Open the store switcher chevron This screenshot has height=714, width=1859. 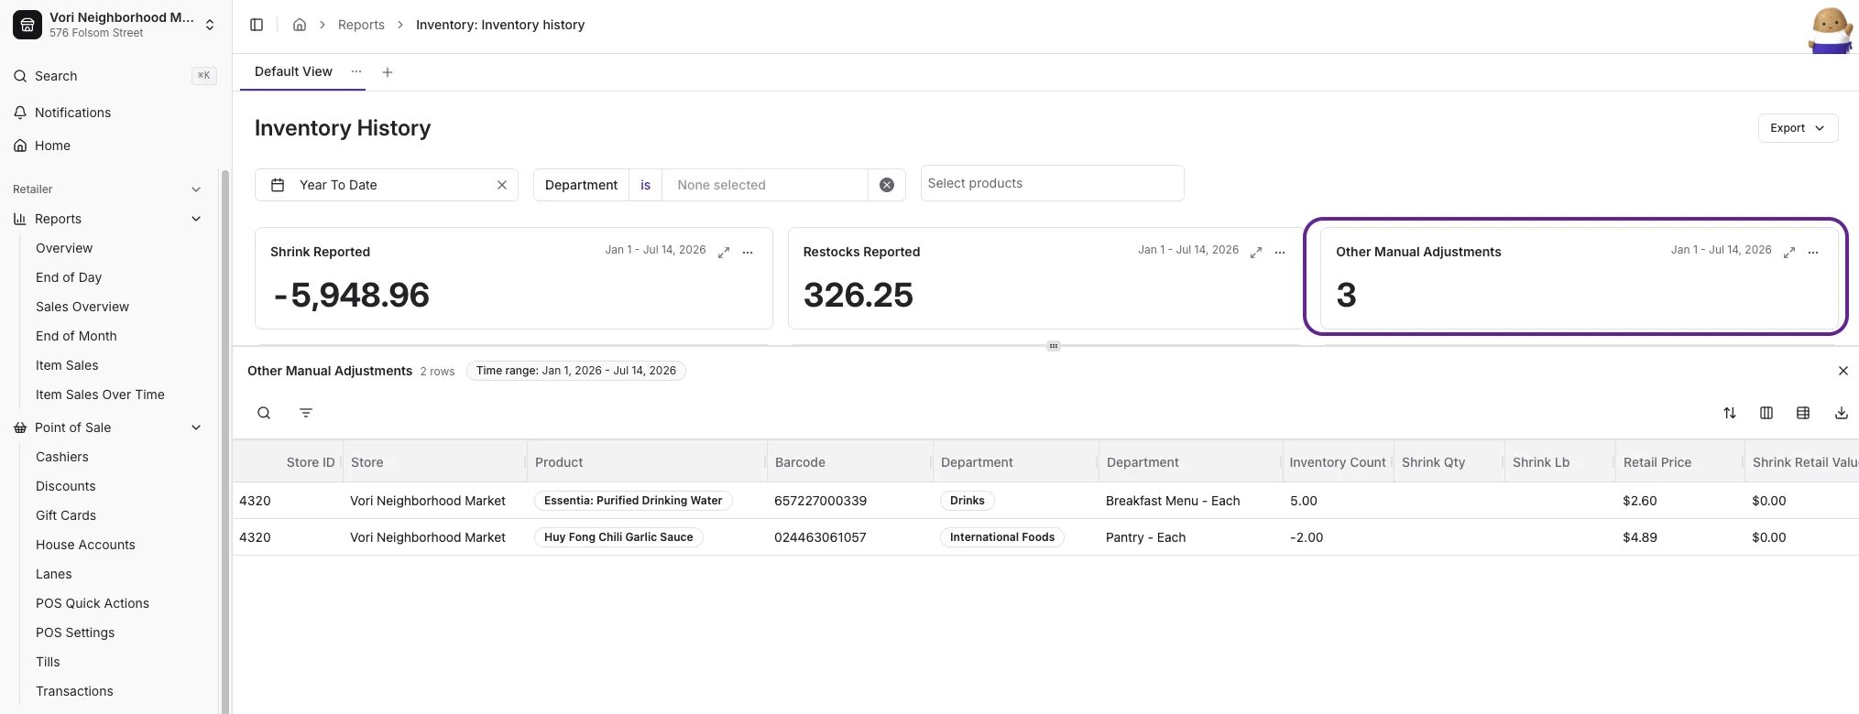click(x=210, y=25)
